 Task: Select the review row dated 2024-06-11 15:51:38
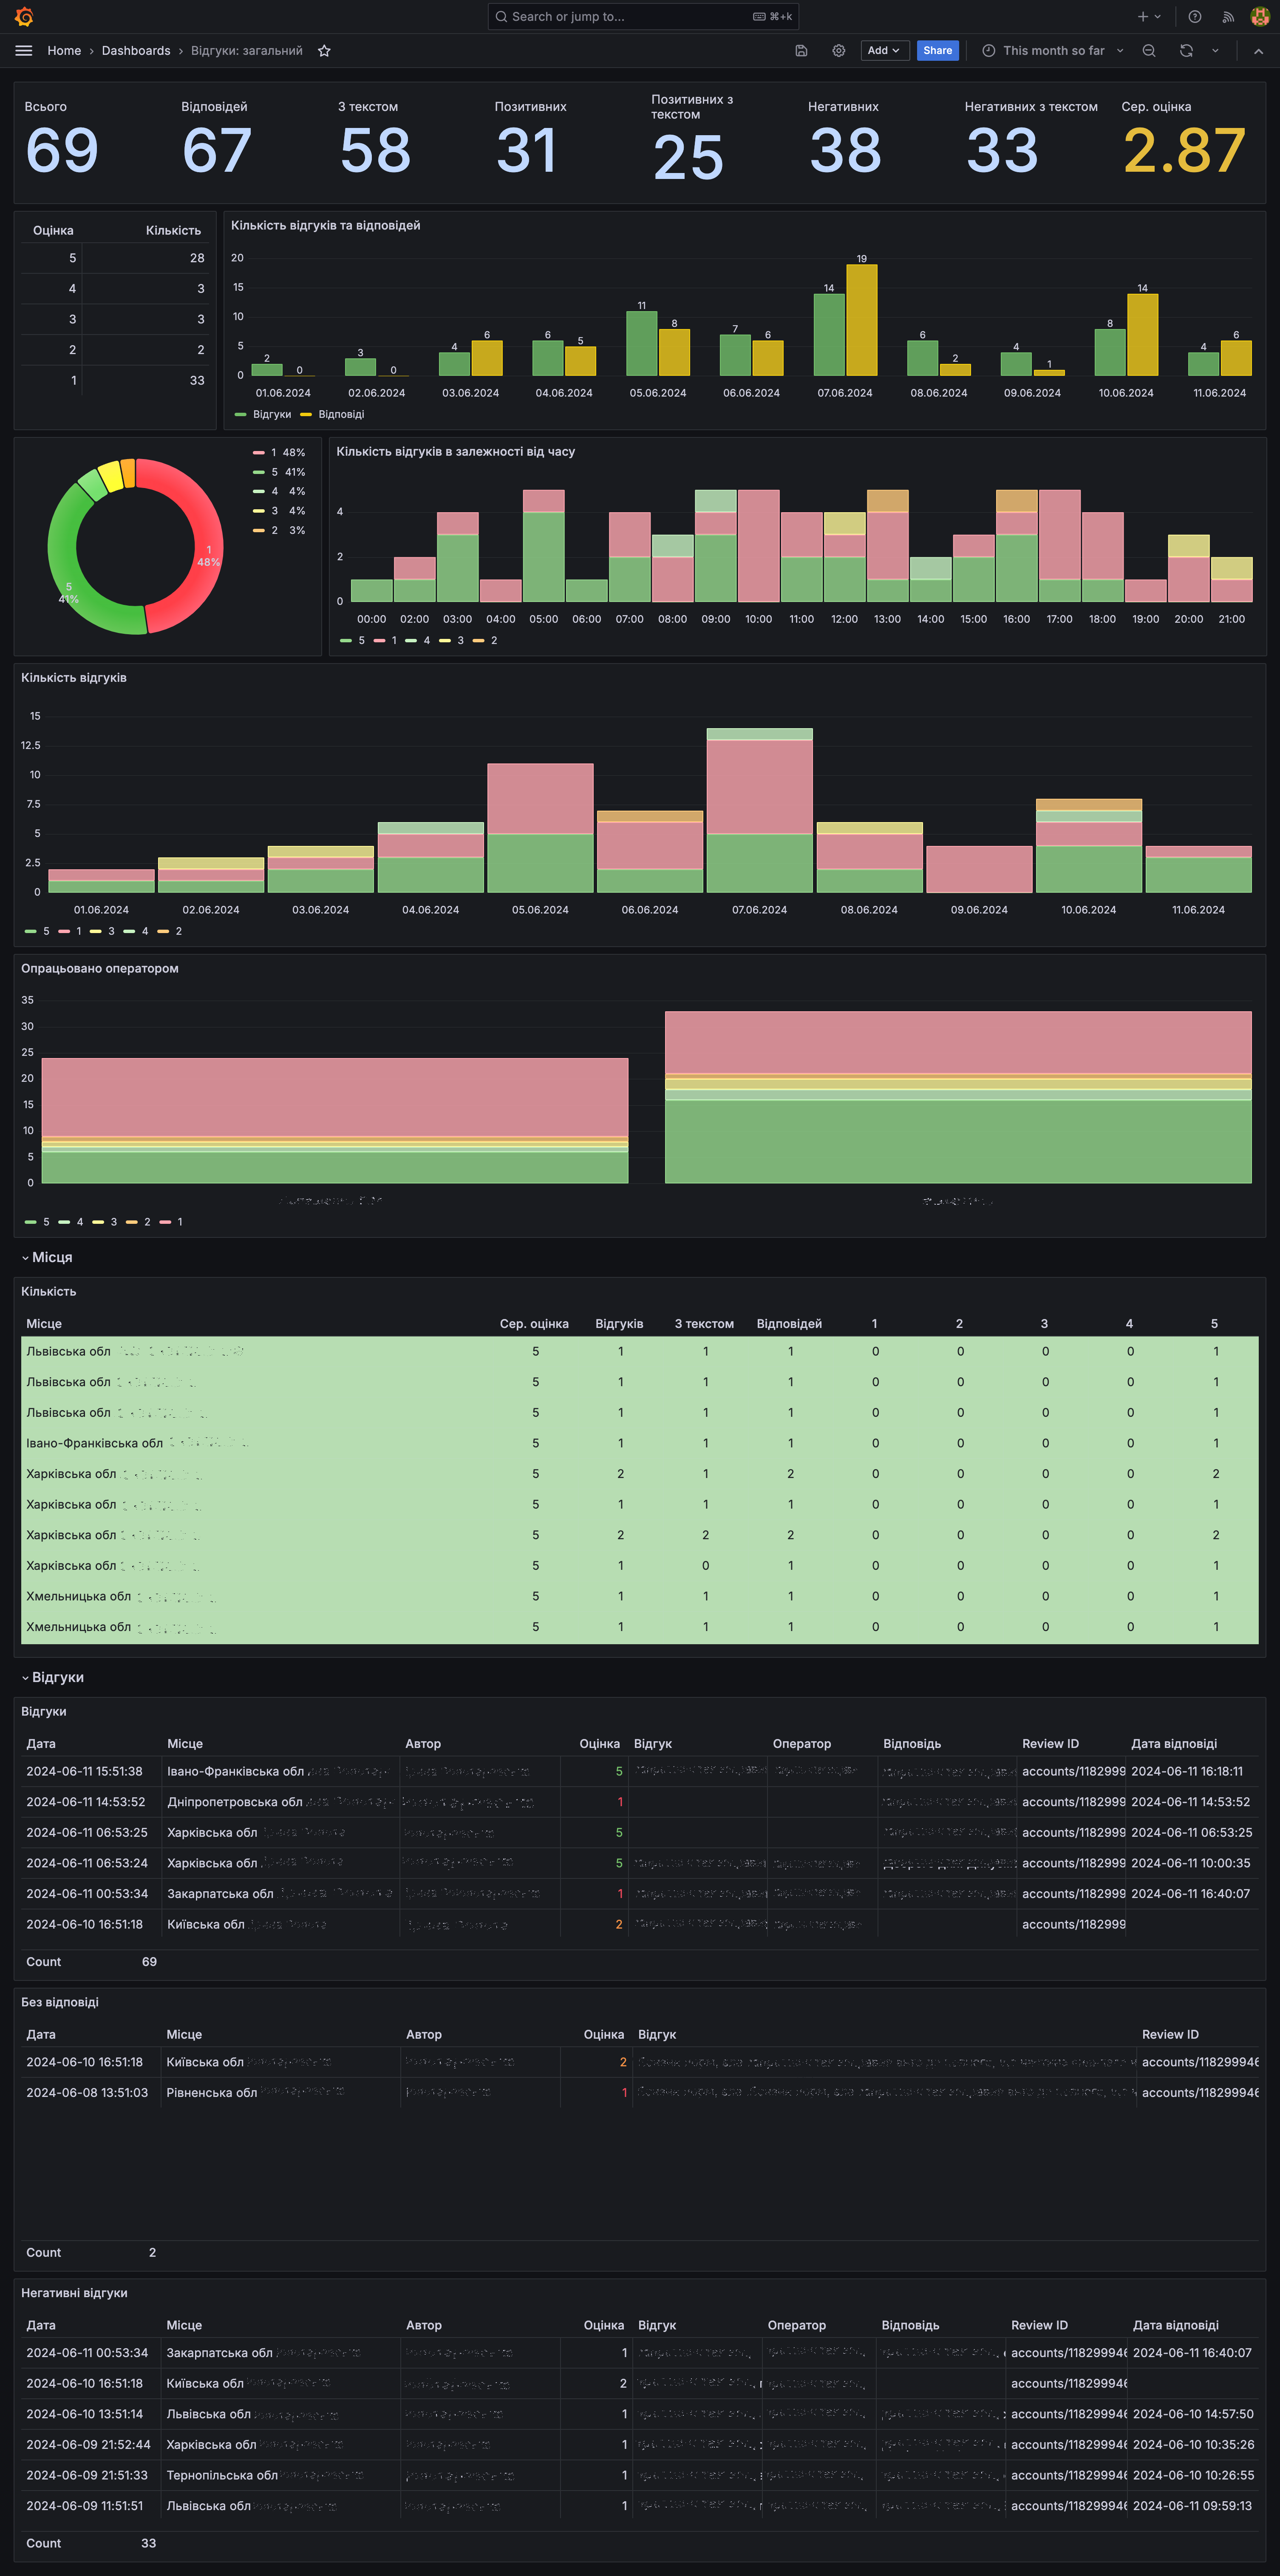pyautogui.click(x=640, y=1771)
